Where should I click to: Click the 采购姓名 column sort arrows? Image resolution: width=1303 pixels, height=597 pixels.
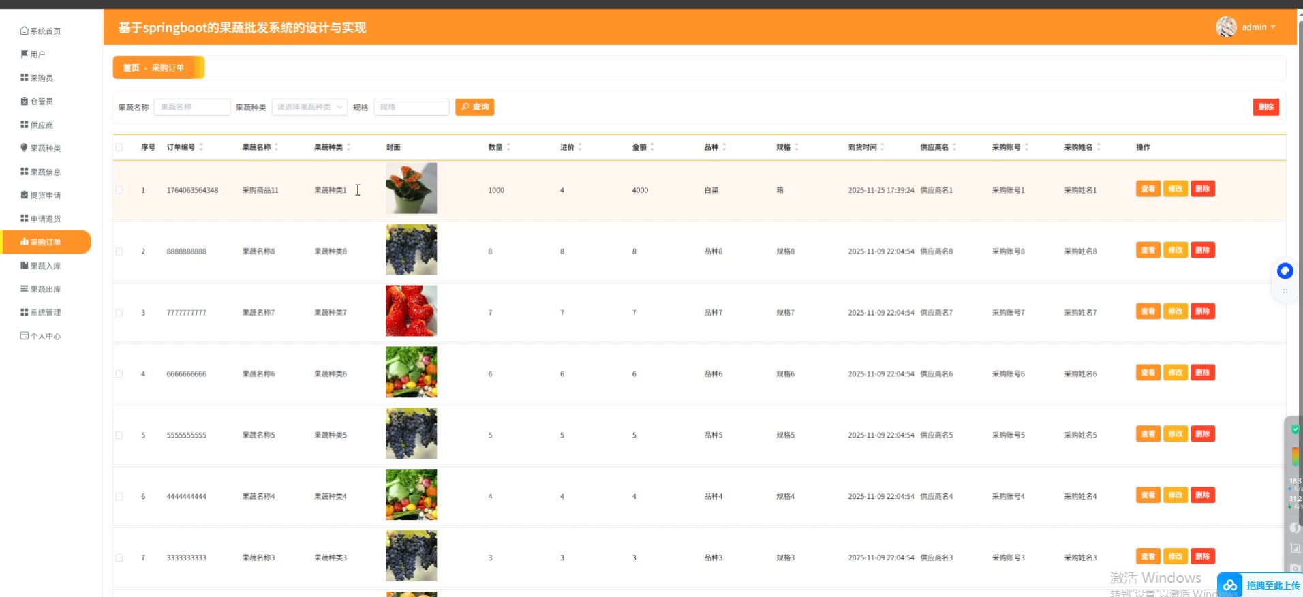point(1099,147)
